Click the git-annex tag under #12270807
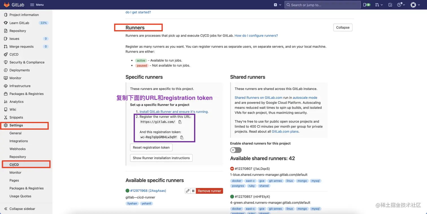The image size is (427, 214). [275, 181]
